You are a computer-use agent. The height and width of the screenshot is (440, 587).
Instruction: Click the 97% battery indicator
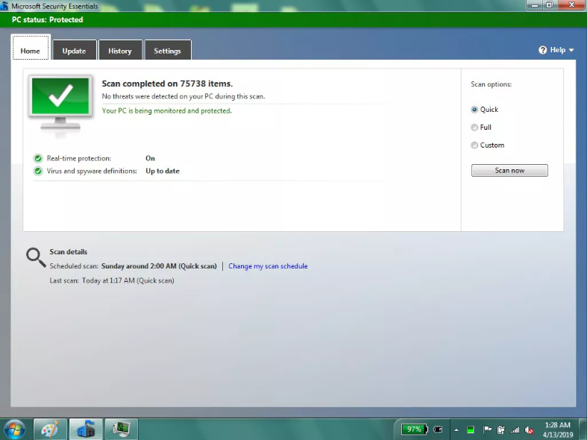point(415,429)
